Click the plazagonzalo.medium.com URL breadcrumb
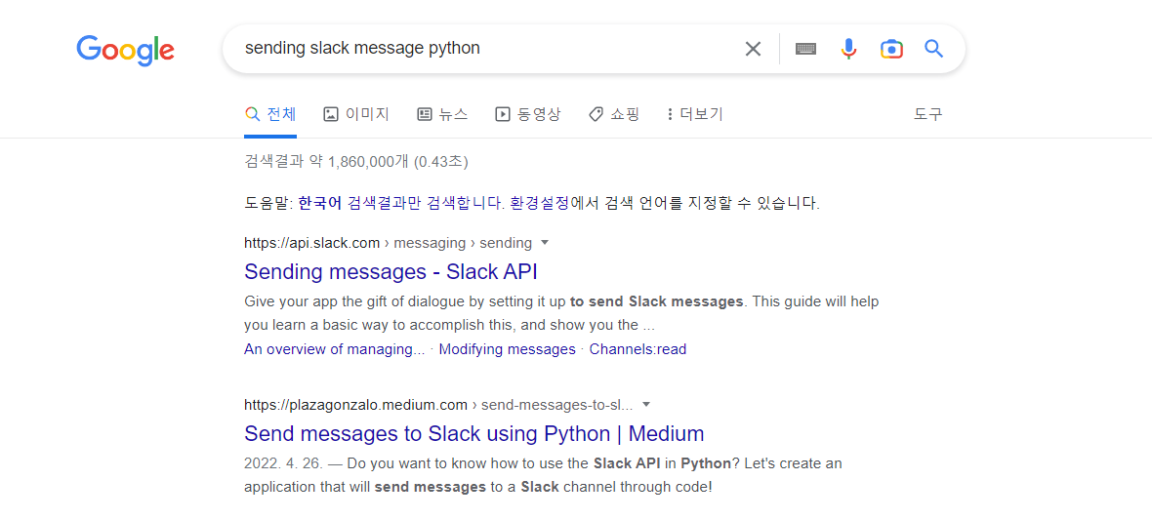 (438, 404)
